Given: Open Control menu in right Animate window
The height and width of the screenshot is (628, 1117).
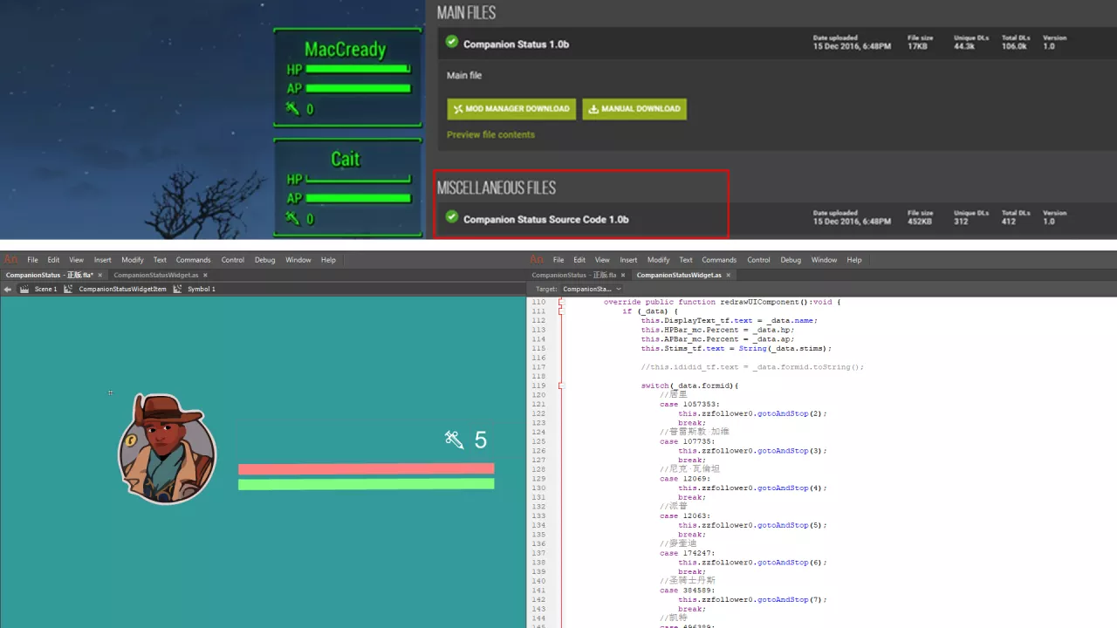Looking at the screenshot, I should (x=759, y=260).
